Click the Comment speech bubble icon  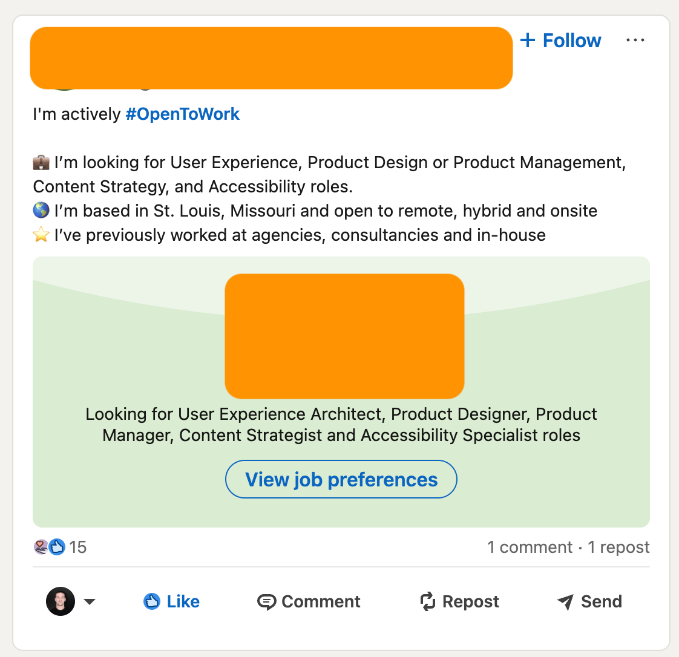tap(266, 602)
